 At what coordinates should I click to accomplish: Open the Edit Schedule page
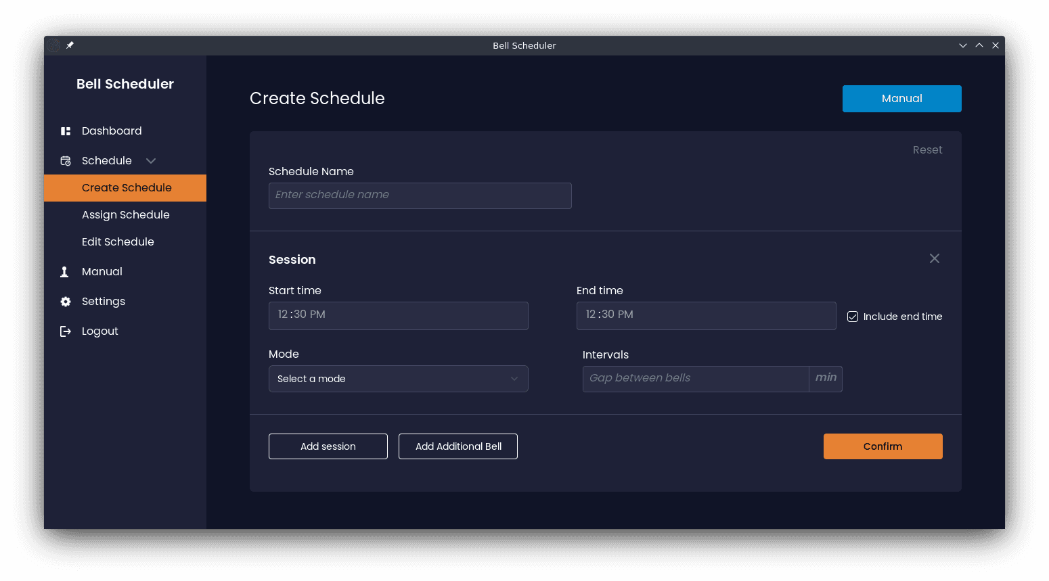click(x=118, y=242)
